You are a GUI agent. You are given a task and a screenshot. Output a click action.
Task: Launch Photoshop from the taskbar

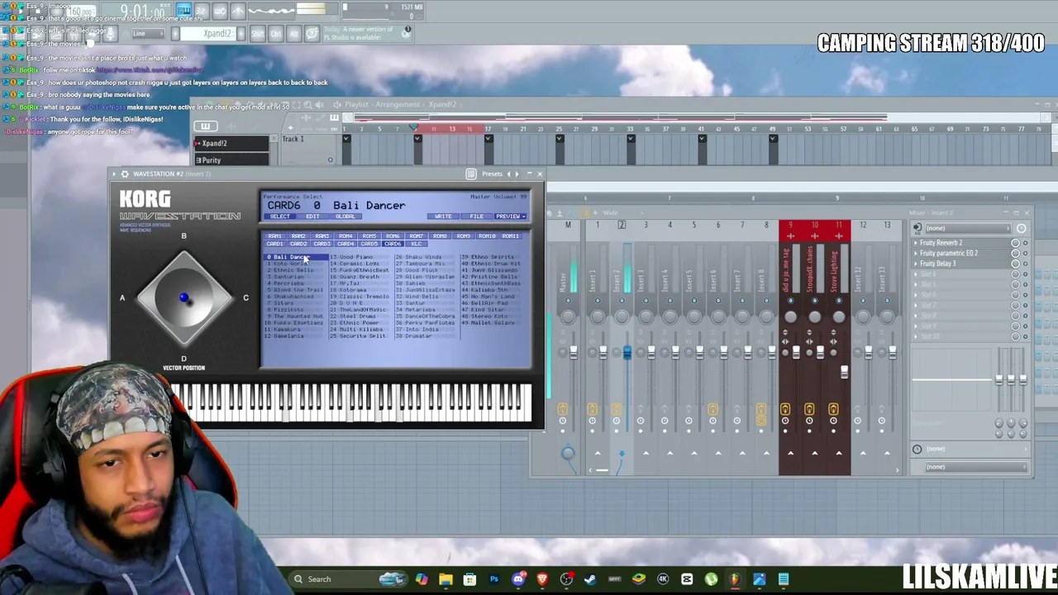pyautogui.click(x=494, y=579)
